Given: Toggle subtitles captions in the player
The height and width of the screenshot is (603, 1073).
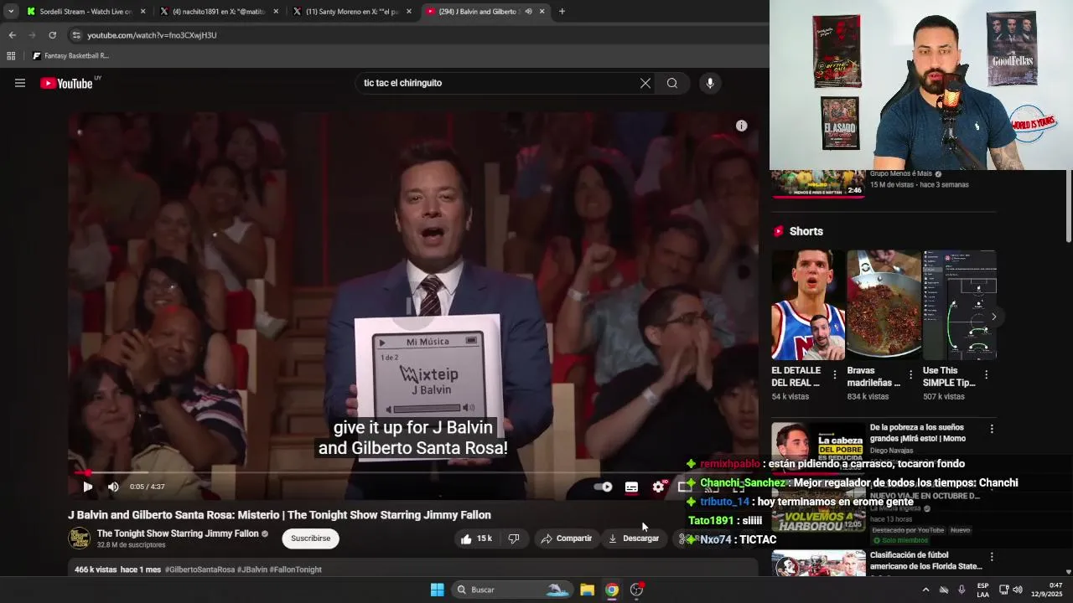Looking at the screenshot, I should point(631,487).
